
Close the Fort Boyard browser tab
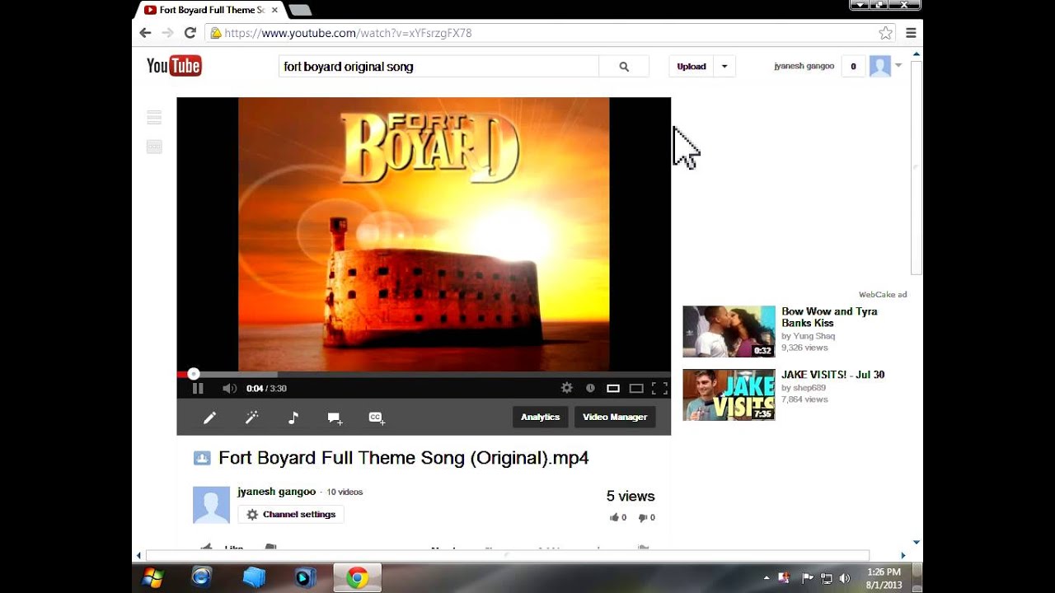tap(274, 10)
